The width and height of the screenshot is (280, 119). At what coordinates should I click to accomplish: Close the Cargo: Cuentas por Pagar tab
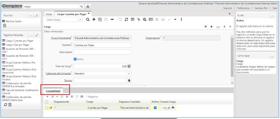[89, 14]
